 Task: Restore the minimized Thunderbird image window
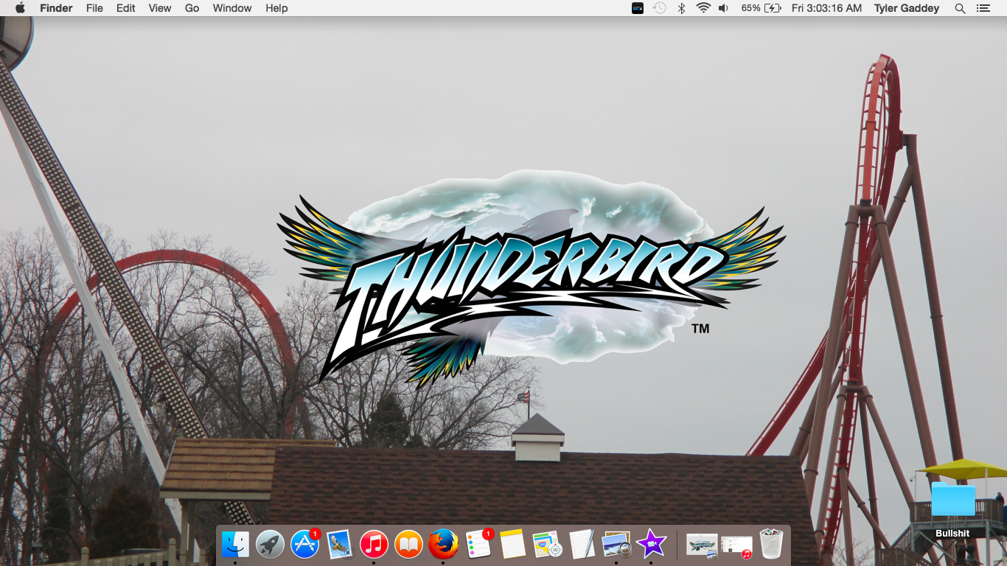click(x=702, y=545)
